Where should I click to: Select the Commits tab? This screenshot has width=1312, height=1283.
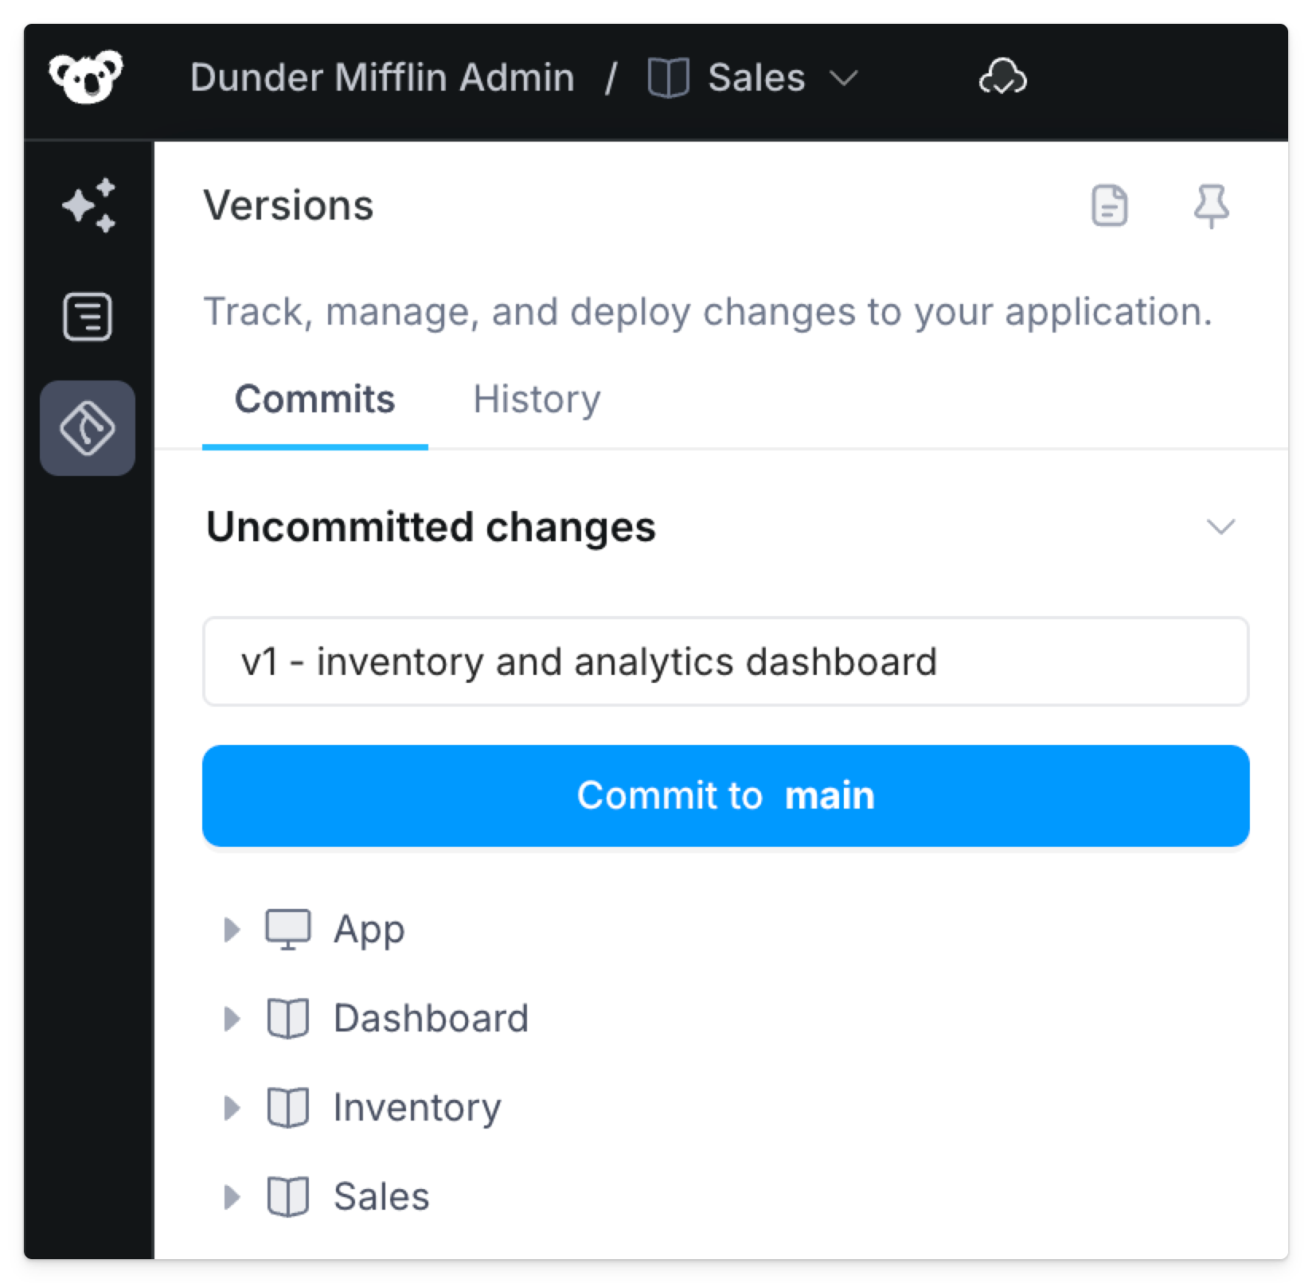[x=315, y=399]
